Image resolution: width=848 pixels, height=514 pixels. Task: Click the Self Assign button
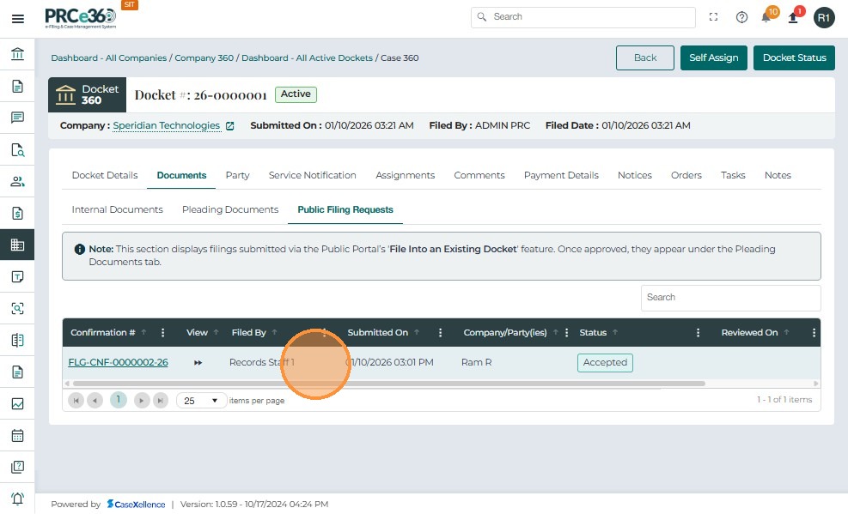(713, 57)
